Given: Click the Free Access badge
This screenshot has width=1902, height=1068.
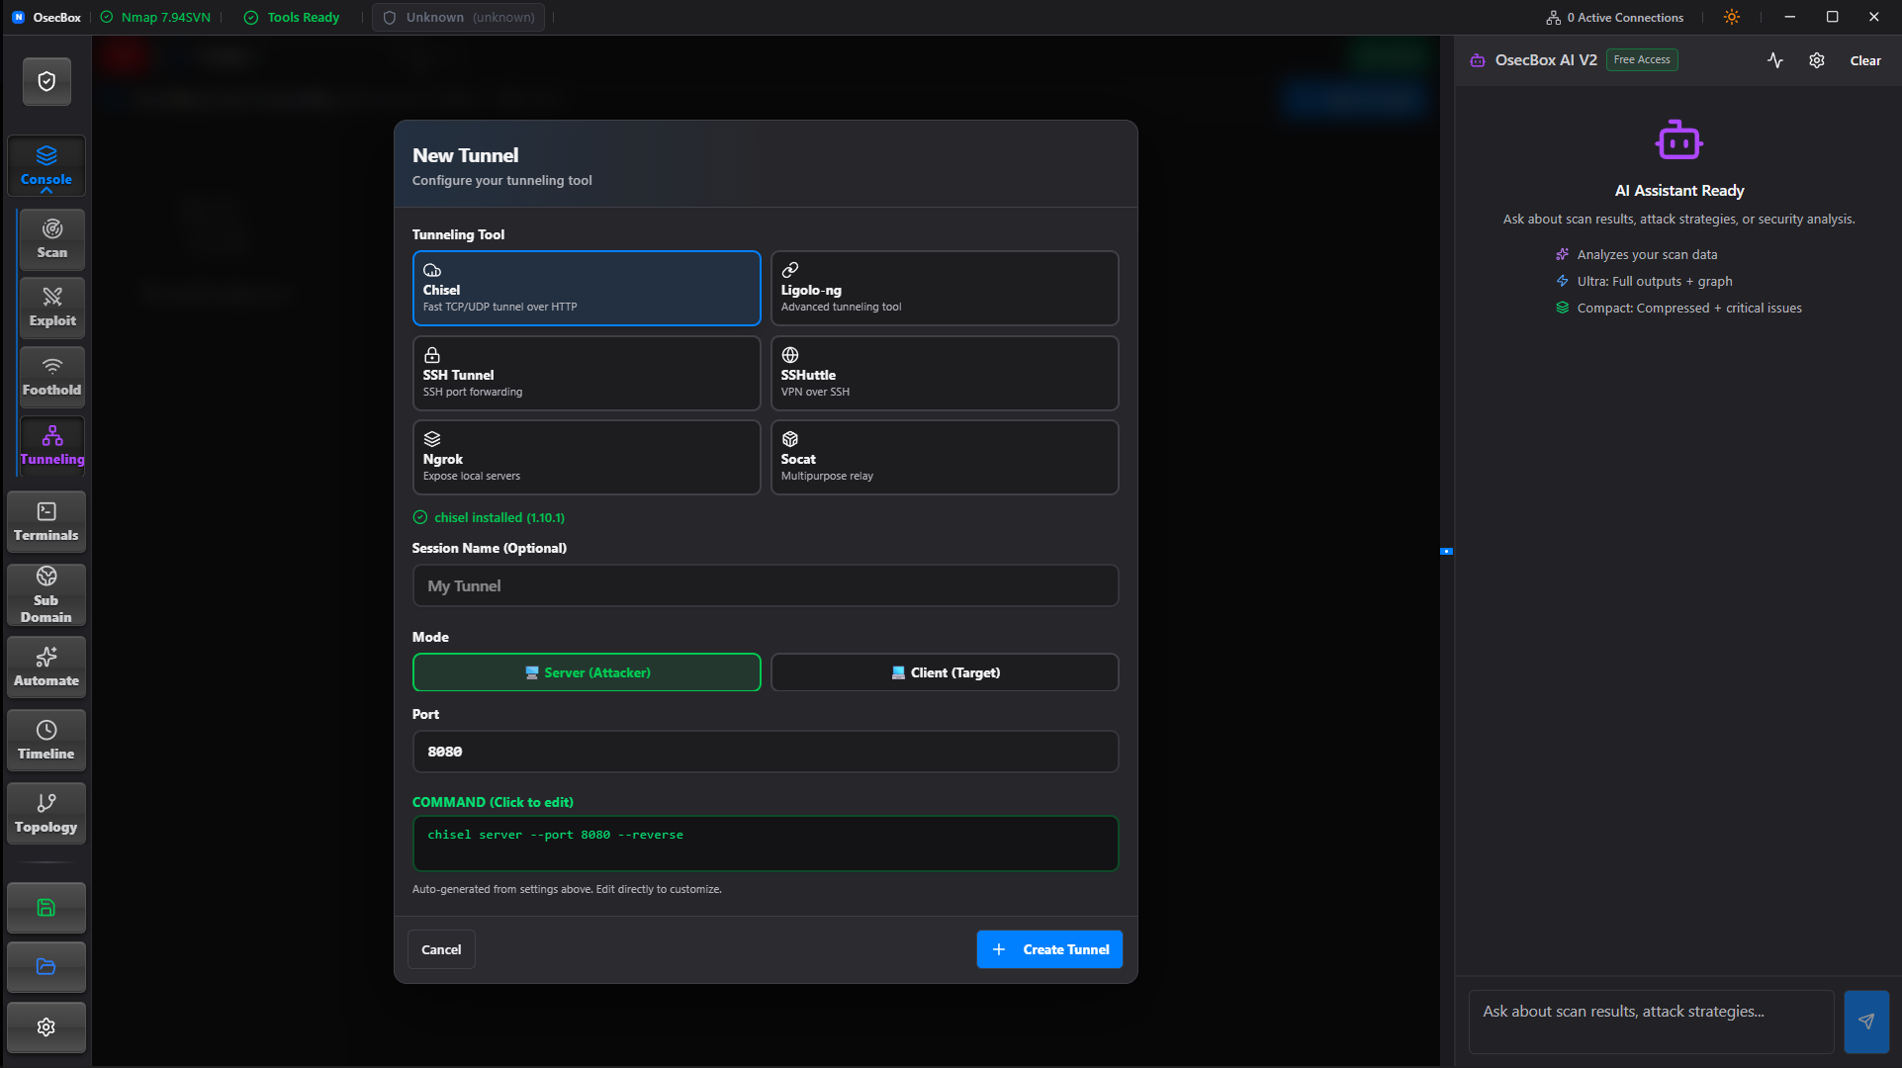Looking at the screenshot, I should pyautogui.click(x=1642, y=60).
